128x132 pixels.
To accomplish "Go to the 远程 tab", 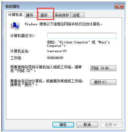I will (78, 15).
